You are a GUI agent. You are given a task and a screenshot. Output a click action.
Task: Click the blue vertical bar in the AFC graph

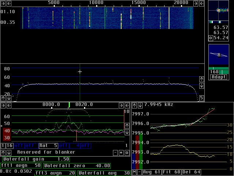134,161
